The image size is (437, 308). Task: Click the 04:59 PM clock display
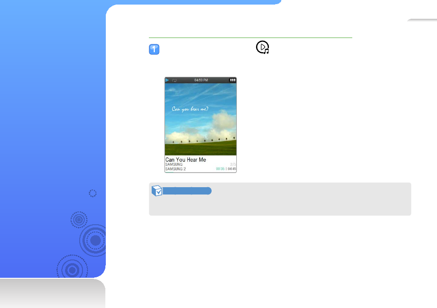tap(201, 80)
